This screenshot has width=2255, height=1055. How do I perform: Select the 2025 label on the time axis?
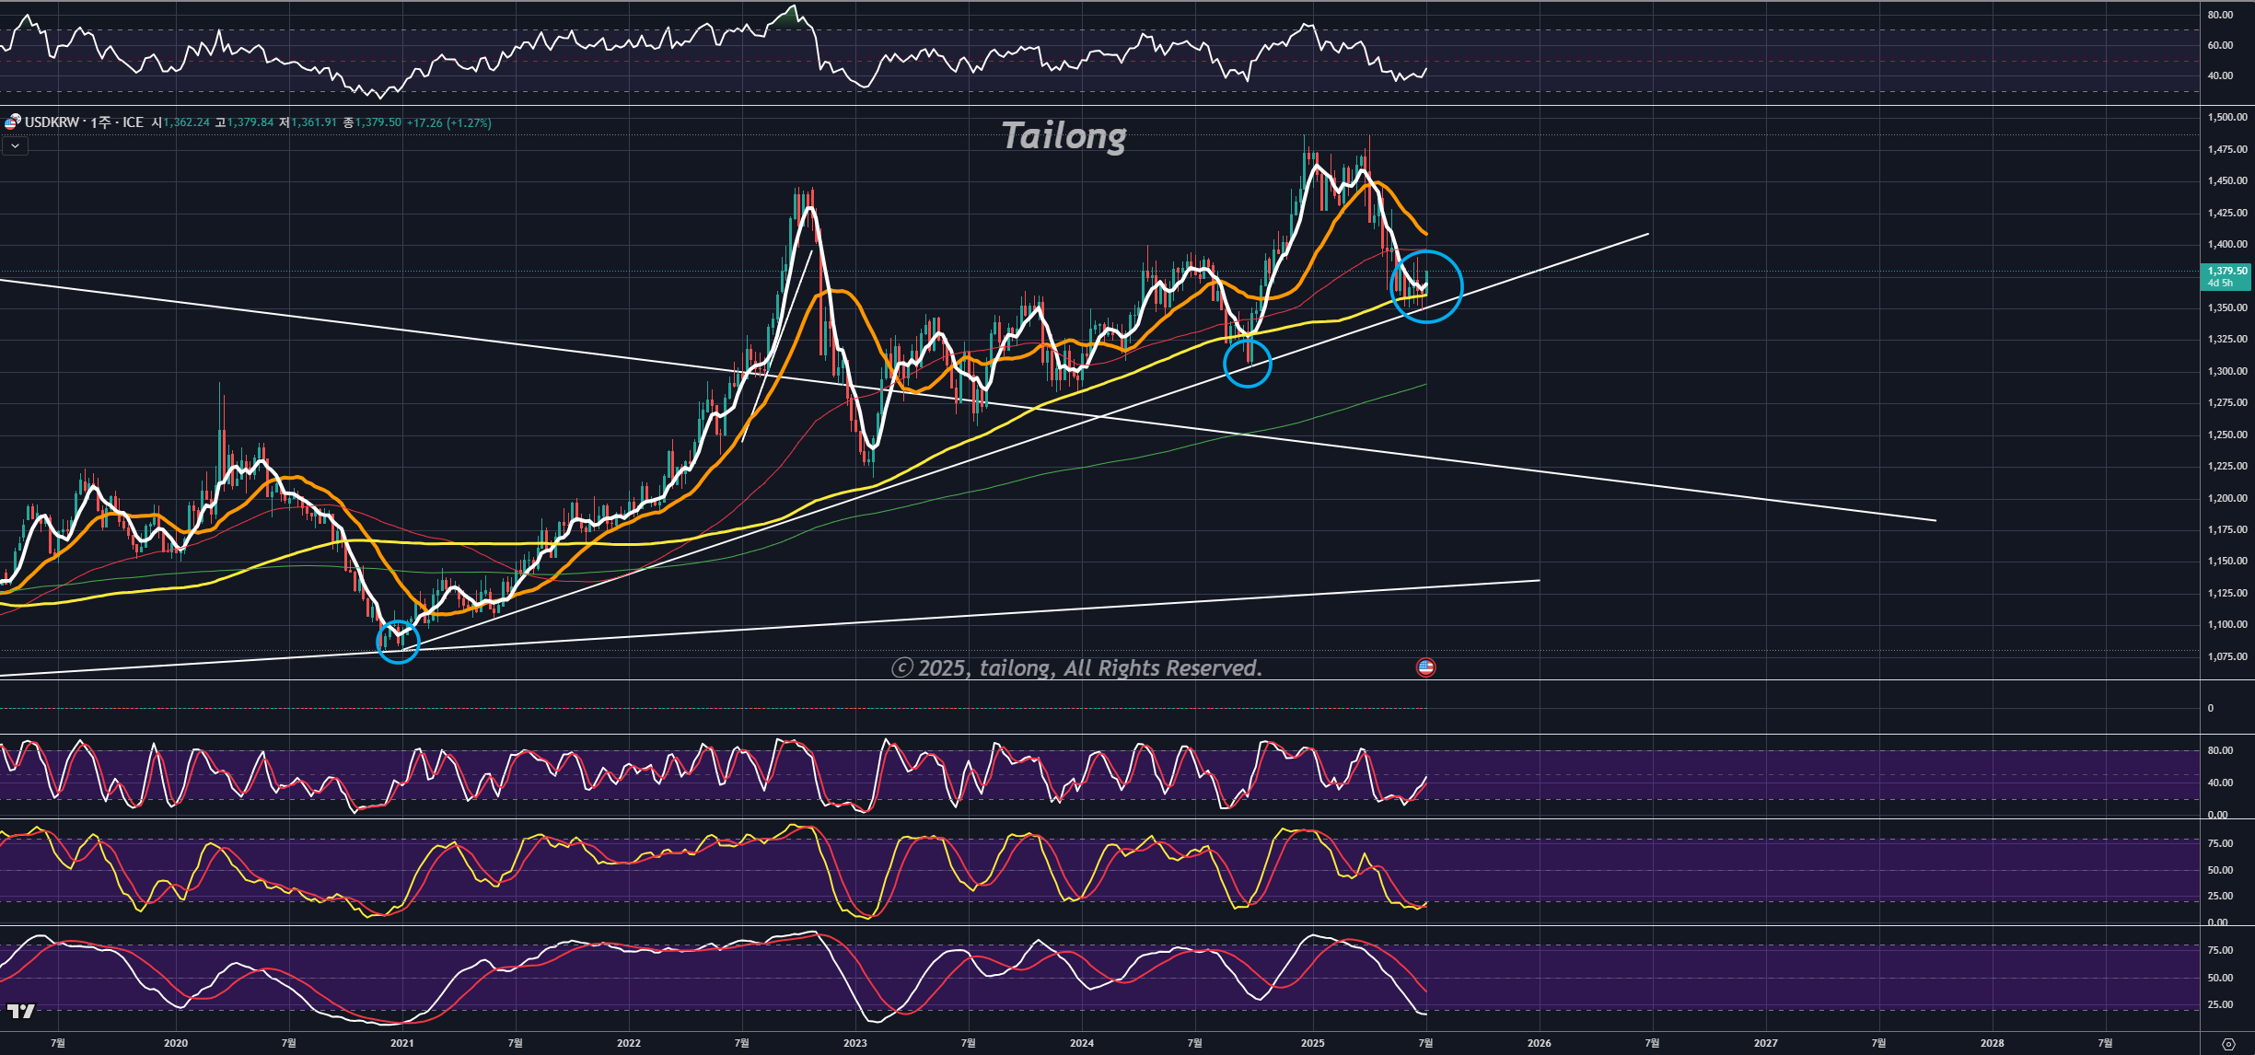pos(1312,1043)
